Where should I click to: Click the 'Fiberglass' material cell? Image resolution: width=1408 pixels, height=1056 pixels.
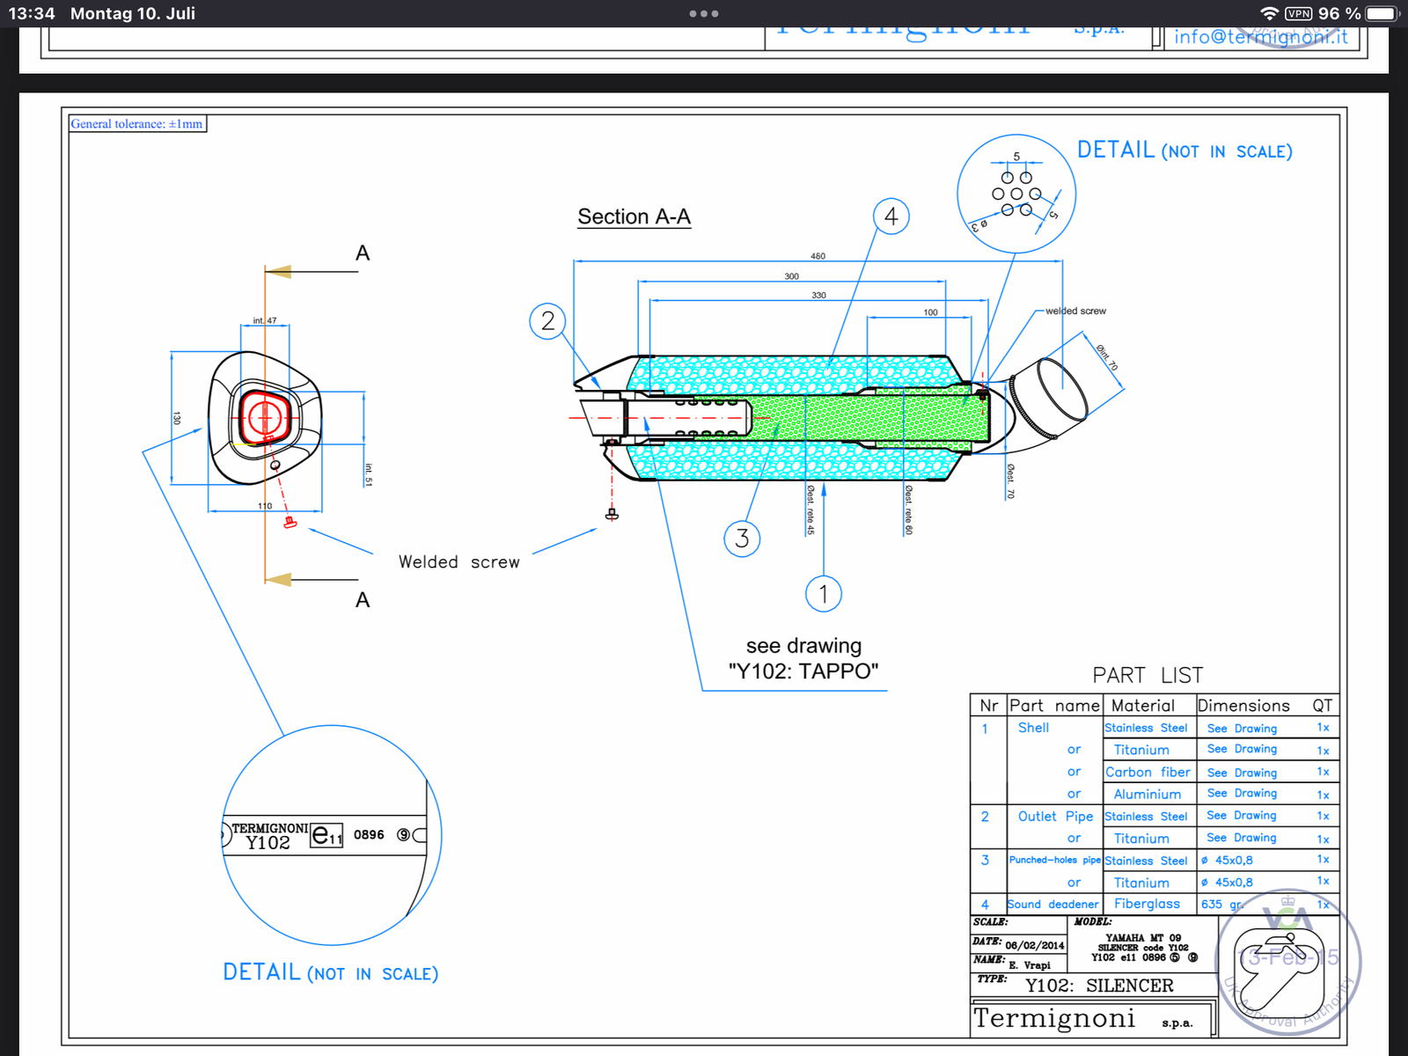pyautogui.click(x=1147, y=904)
